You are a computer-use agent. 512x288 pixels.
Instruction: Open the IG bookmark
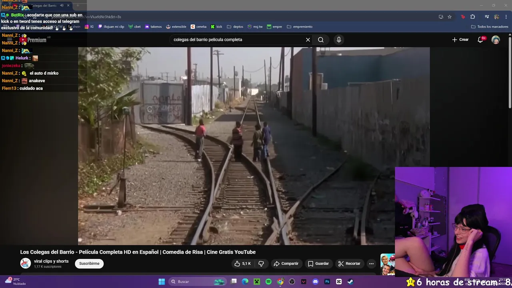pos(89,27)
